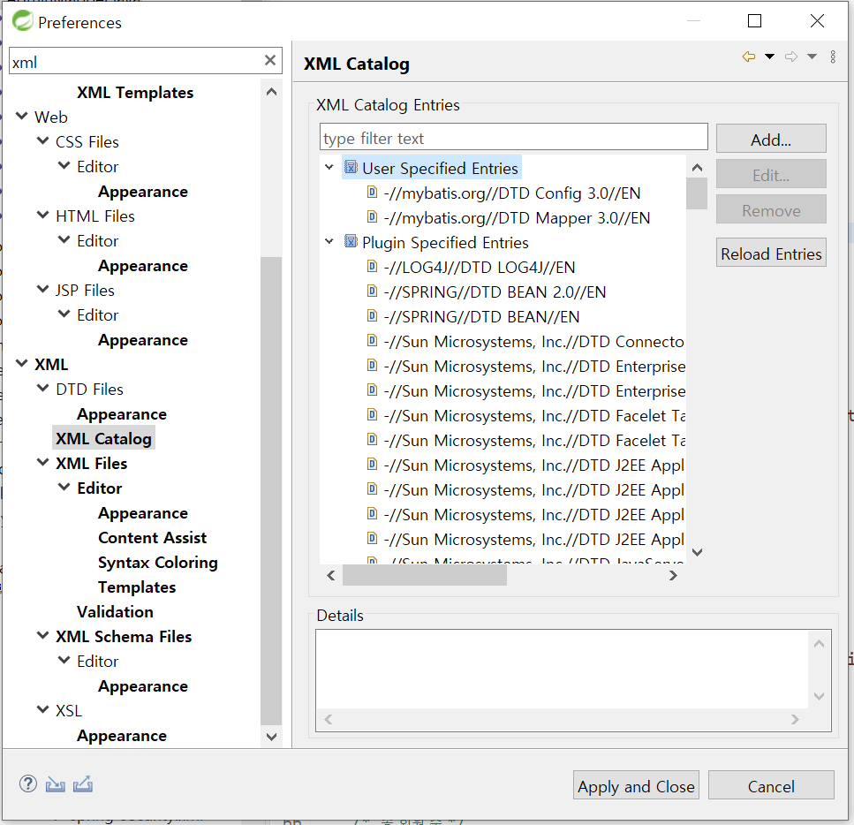Click the catalog vertical scrollbar thumb
This screenshot has height=825, width=854.
pyautogui.click(x=697, y=193)
